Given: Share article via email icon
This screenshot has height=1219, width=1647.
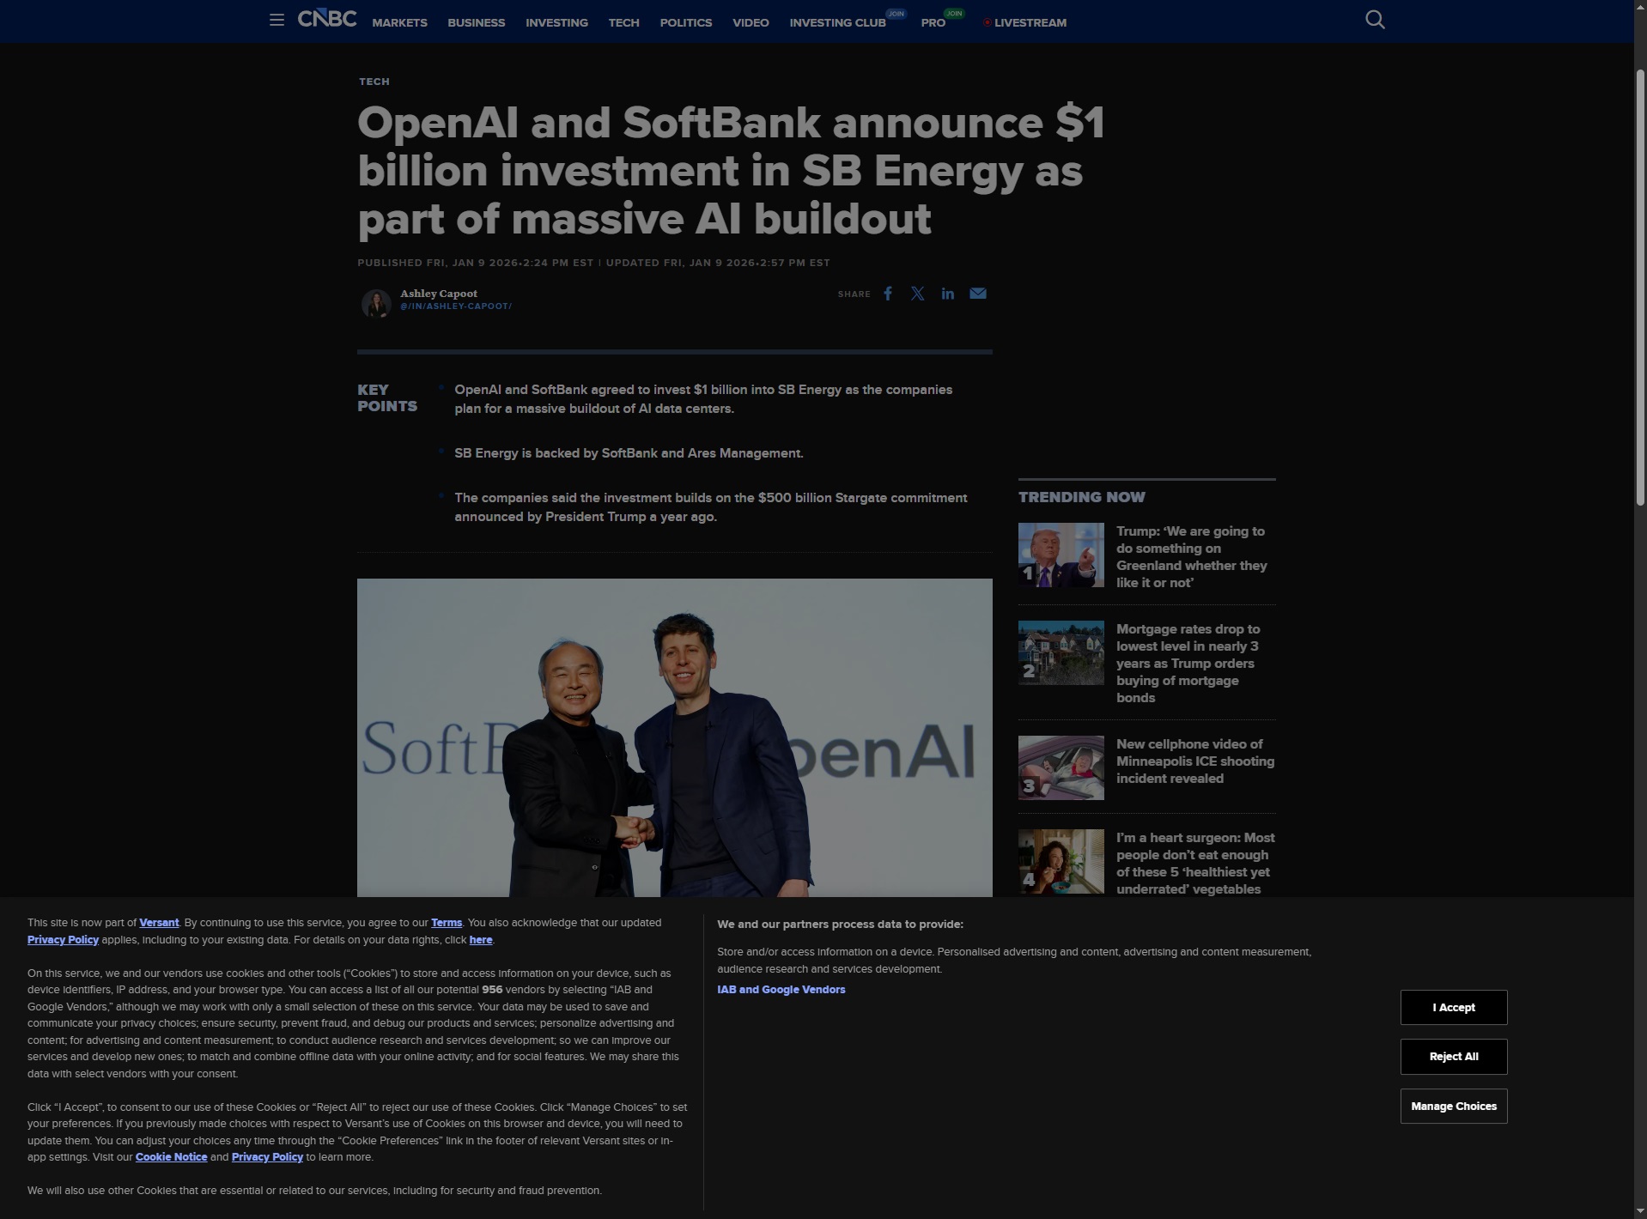Looking at the screenshot, I should point(978,294).
